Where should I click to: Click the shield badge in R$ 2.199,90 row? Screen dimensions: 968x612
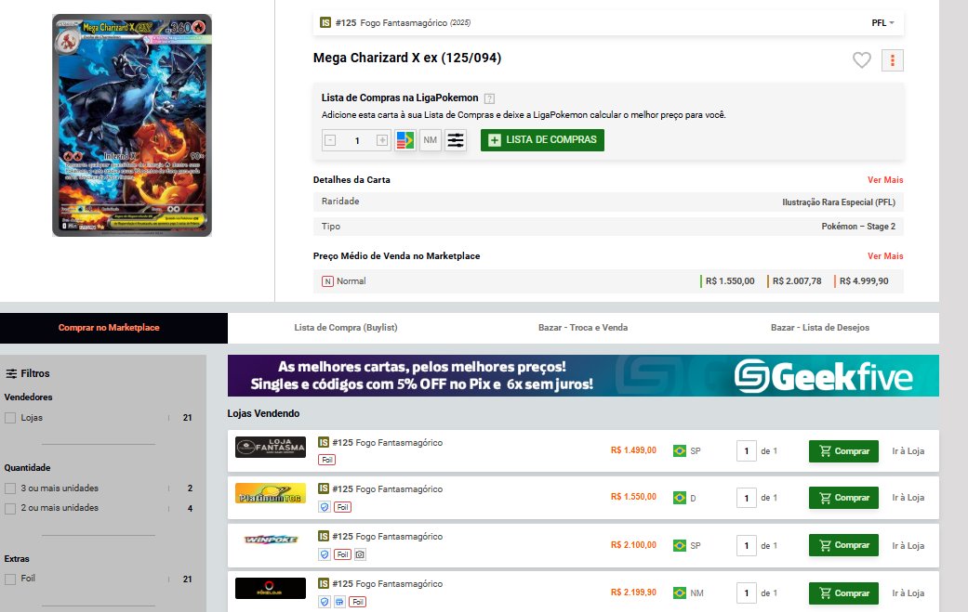pyautogui.click(x=325, y=602)
